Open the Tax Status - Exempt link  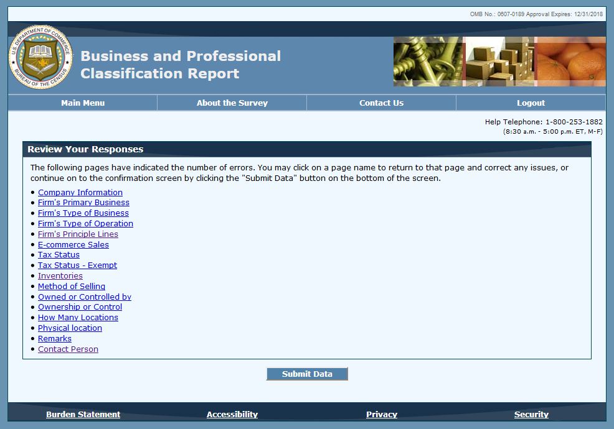coord(78,265)
